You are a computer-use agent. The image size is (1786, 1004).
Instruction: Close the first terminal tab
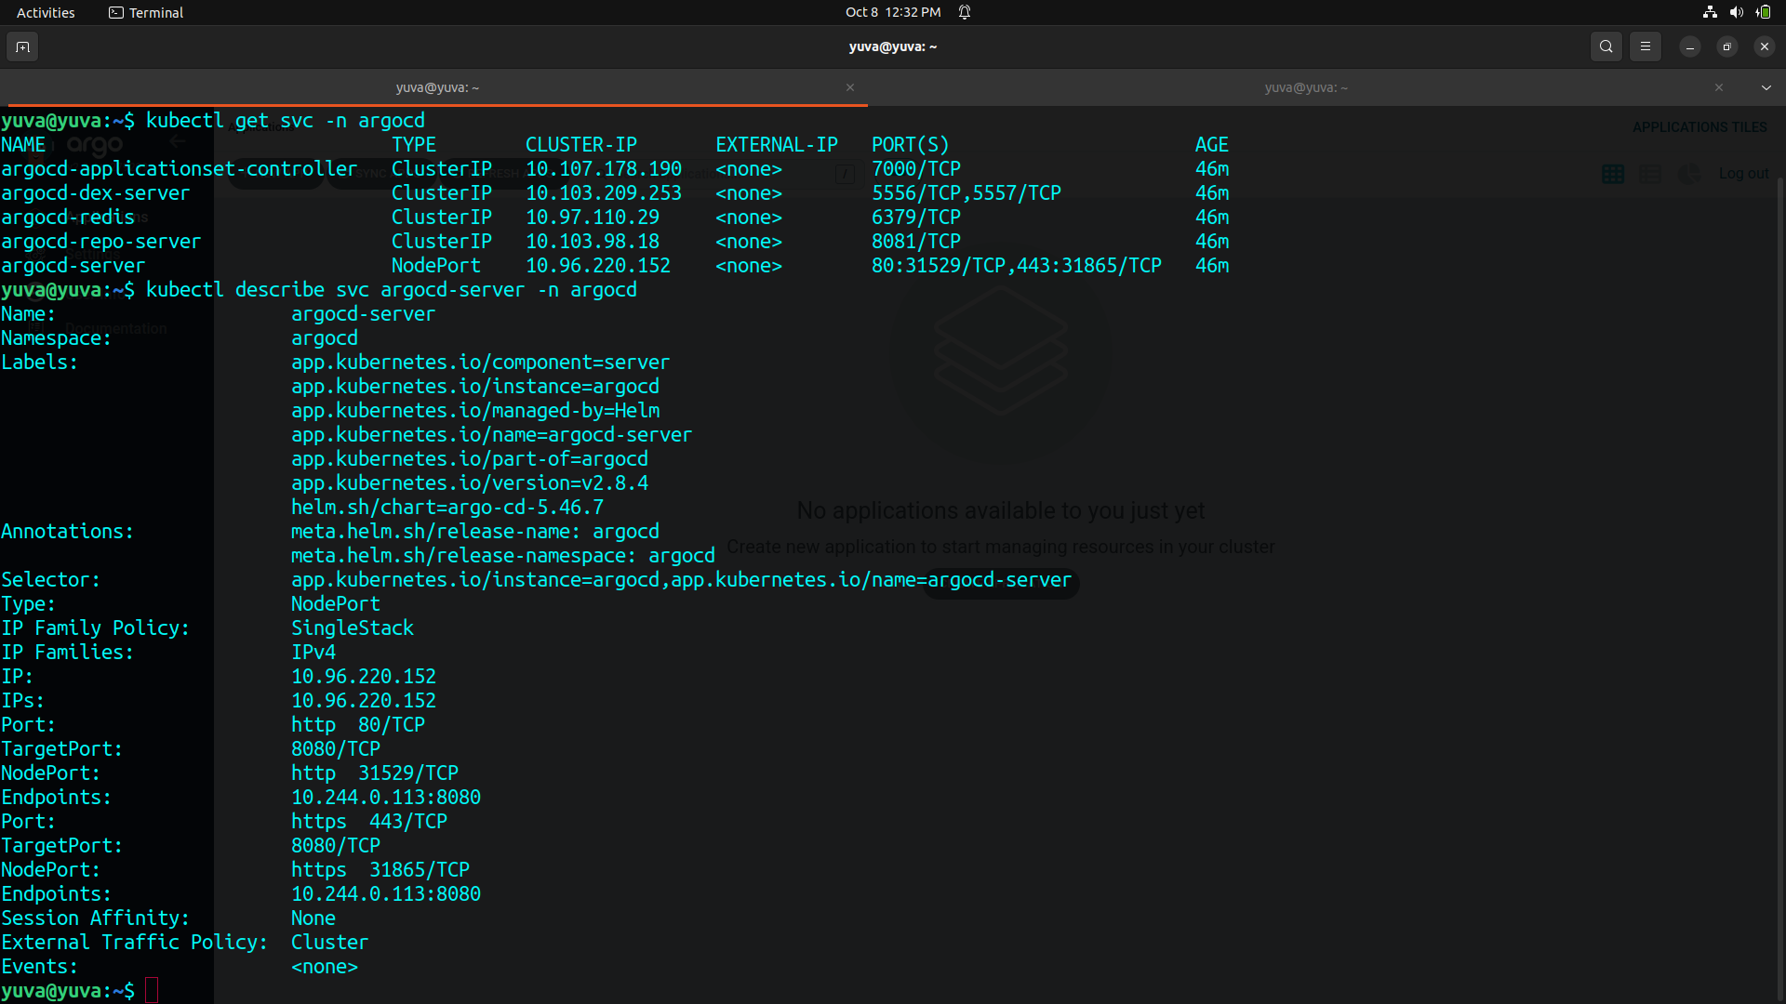click(850, 87)
